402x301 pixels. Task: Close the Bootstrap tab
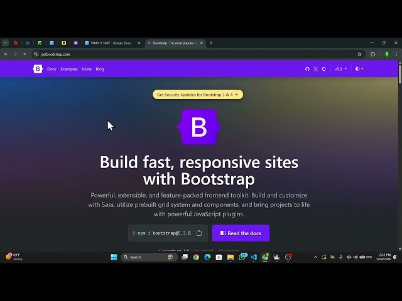pyautogui.click(x=202, y=43)
